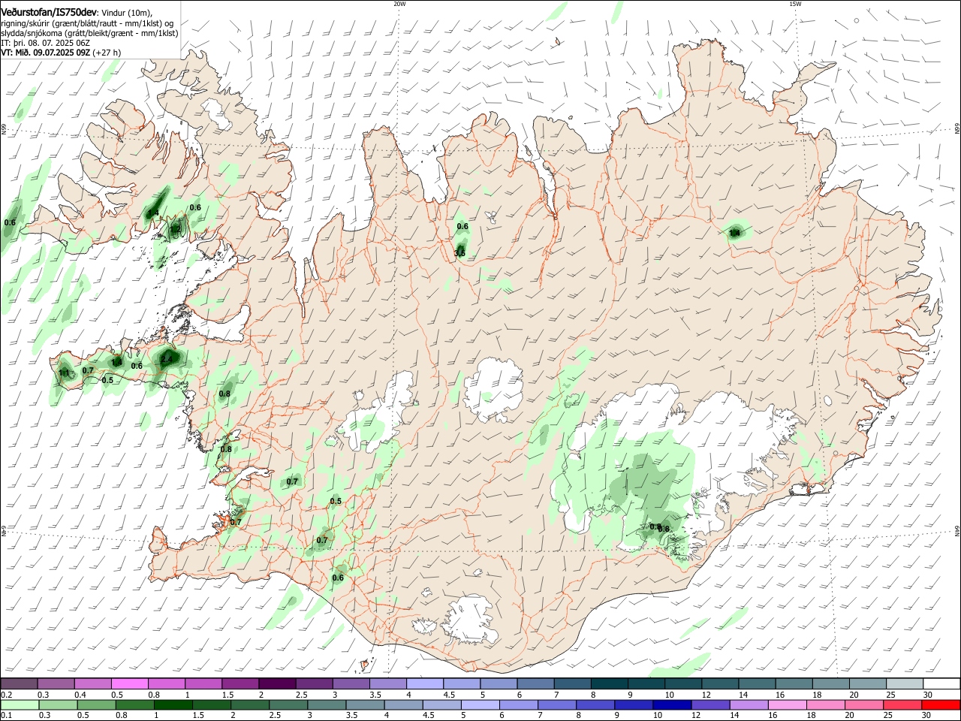Screen dimensions: 961x721
Task: Select the bright pink swatch between 0.5 and 0.8, top row
Action: pos(130,683)
